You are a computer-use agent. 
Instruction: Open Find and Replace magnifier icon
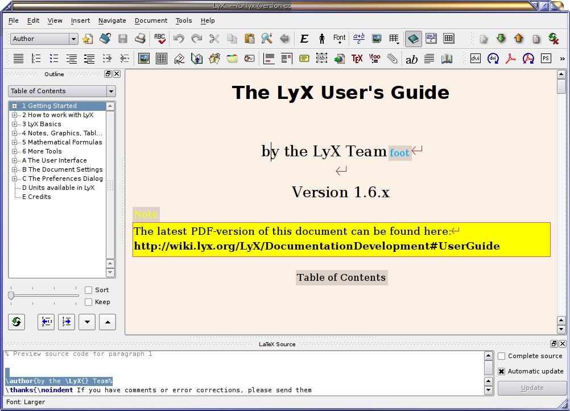click(267, 39)
